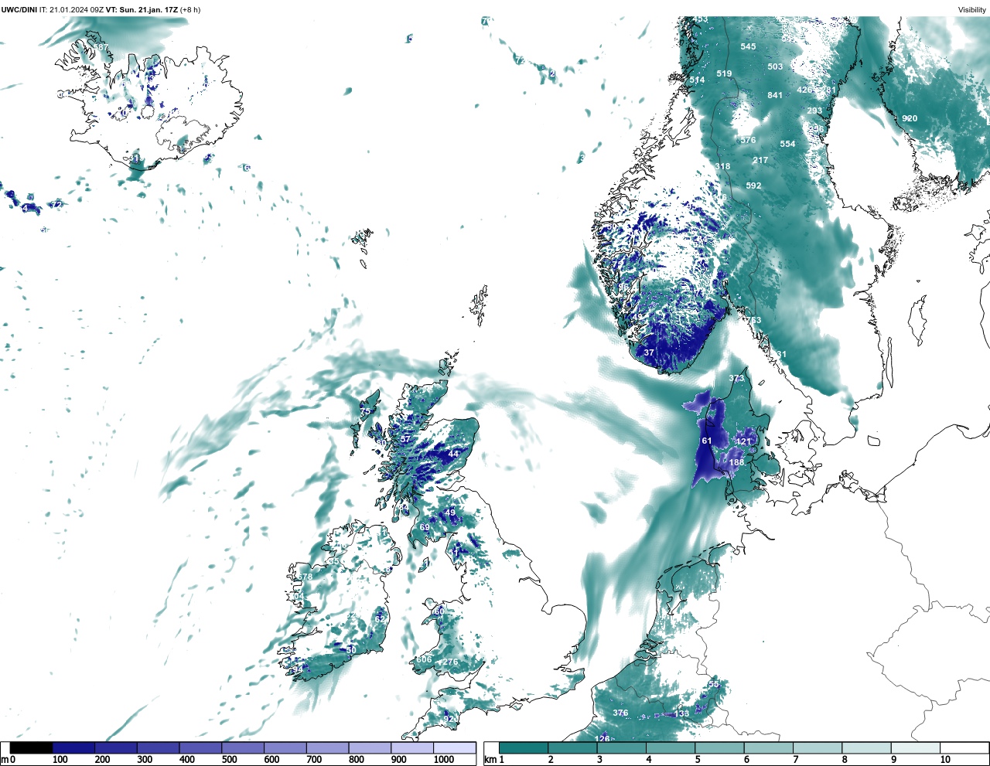Click the "318" visibility value on the map
The width and height of the screenshot is (990, 766).
[722, 166]
